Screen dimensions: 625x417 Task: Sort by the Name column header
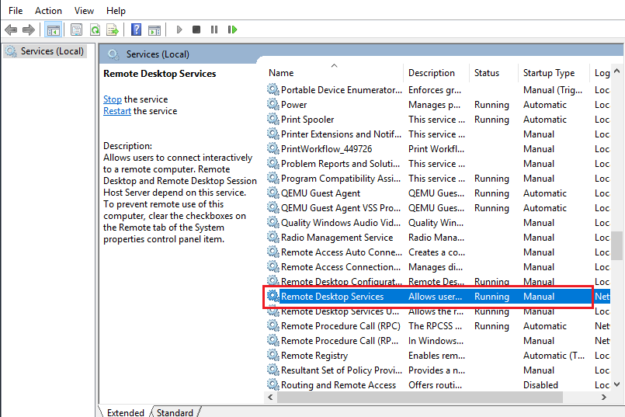(x=334, y=73)
